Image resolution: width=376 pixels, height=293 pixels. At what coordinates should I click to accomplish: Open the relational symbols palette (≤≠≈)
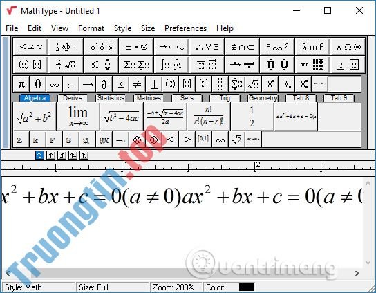(x=30, y=47)
